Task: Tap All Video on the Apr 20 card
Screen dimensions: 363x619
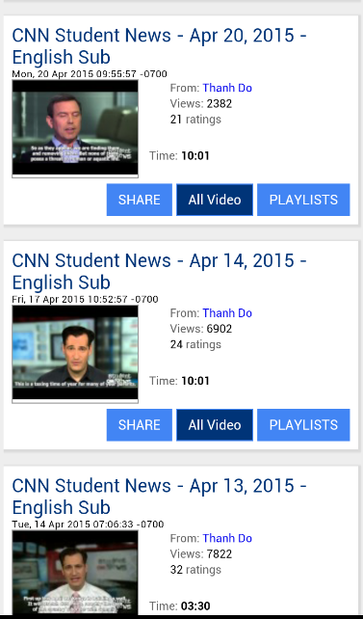Action: pos(215,200)
